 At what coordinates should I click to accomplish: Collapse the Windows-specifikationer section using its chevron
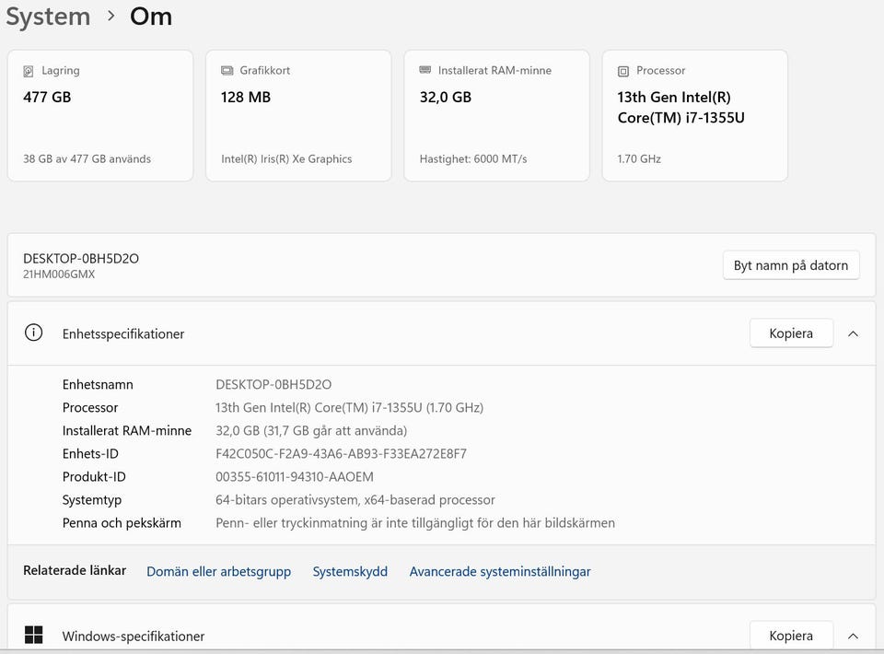click(x=853, y=636)
